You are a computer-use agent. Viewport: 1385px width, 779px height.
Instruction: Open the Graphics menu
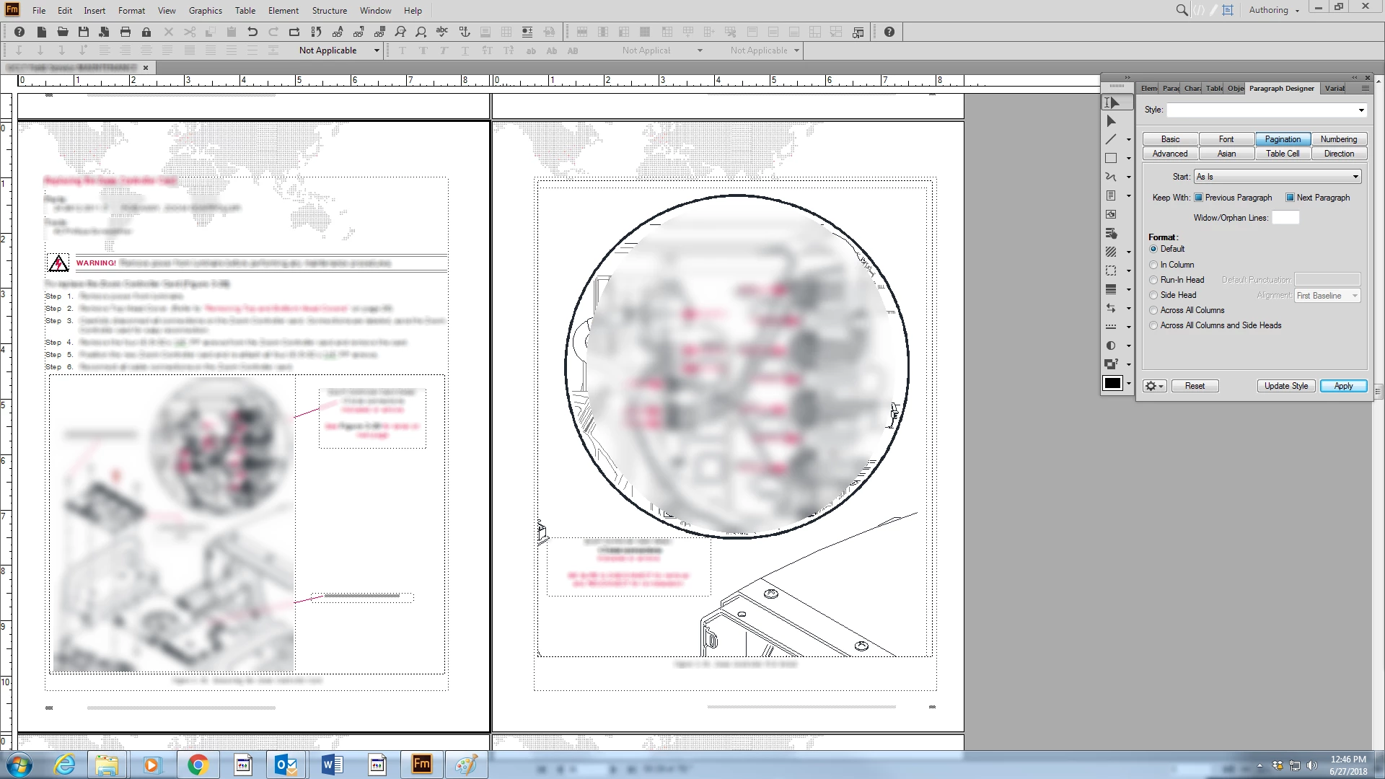tap(205, 11)
